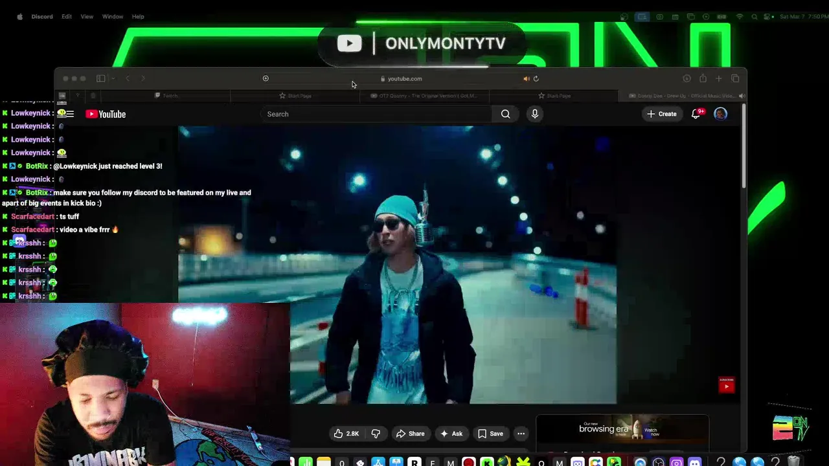The image size is (829, 466).
Task: Like the video showing 2.8K likes
Action: [x=346, y=434]
